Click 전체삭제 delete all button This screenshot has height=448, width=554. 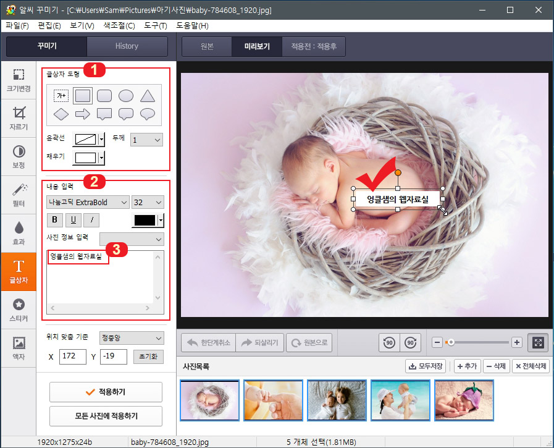pyautogui.click(x=531, y=366)
